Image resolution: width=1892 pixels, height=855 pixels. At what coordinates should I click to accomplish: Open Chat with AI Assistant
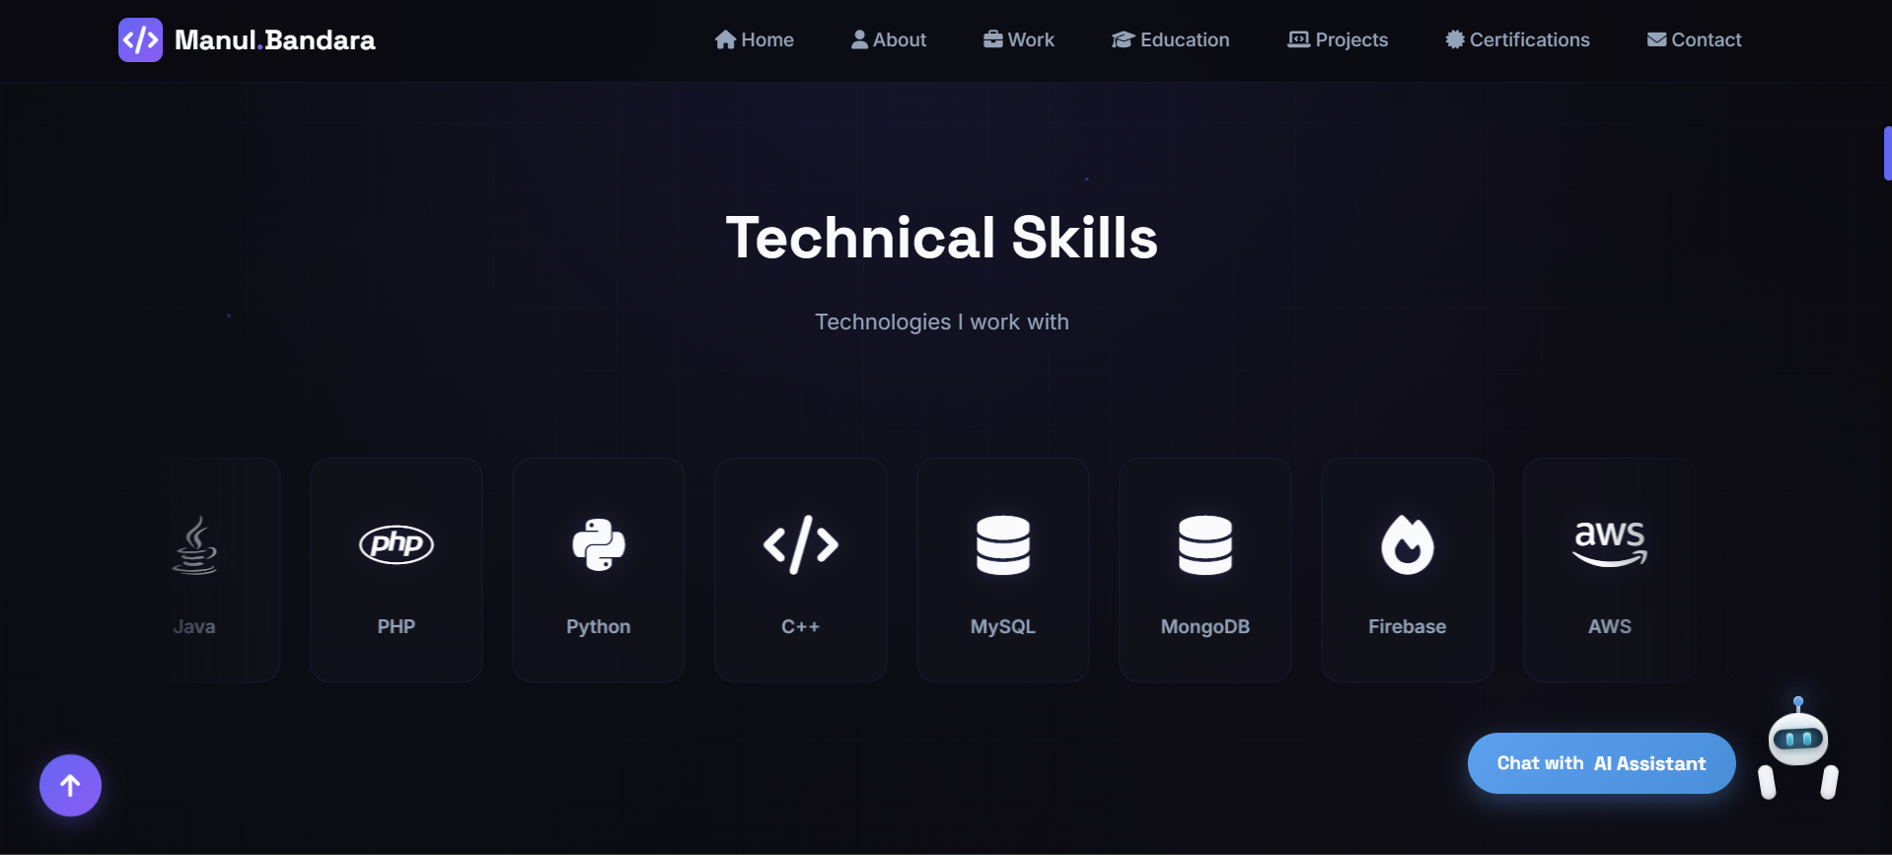tap(1601, 763)
